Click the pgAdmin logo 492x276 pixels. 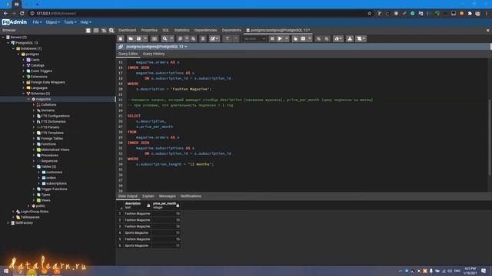pos(15,22)
